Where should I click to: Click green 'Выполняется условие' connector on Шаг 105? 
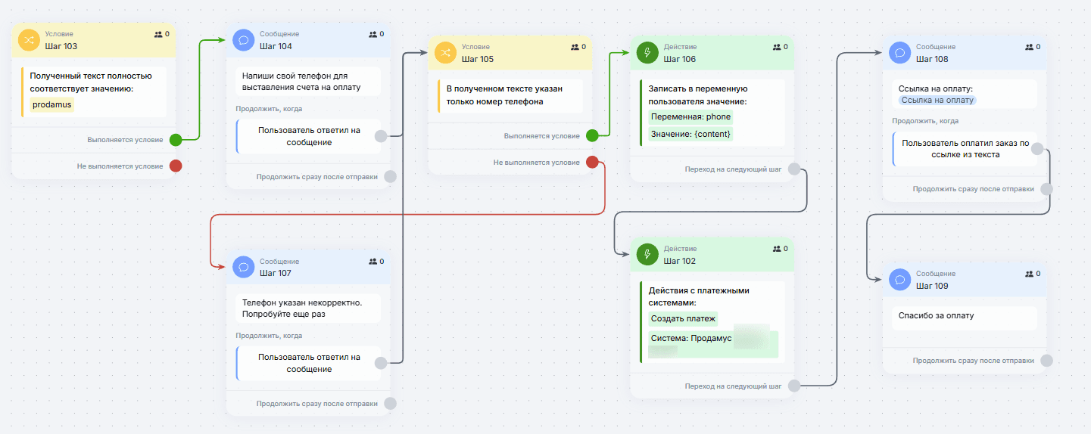pyautogui.click(x=592, y=136)
